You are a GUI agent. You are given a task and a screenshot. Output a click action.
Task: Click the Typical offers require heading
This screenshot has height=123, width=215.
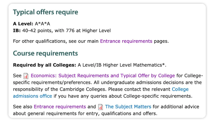point(46,12)
